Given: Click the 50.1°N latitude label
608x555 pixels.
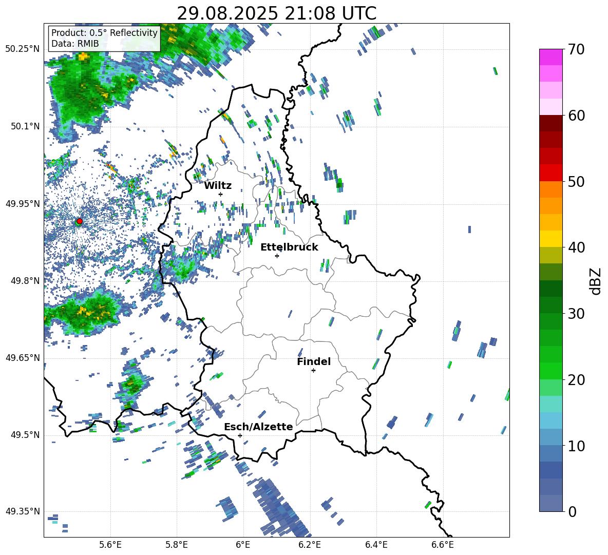Looking at the screenshot, I should (x=25, y=126).
